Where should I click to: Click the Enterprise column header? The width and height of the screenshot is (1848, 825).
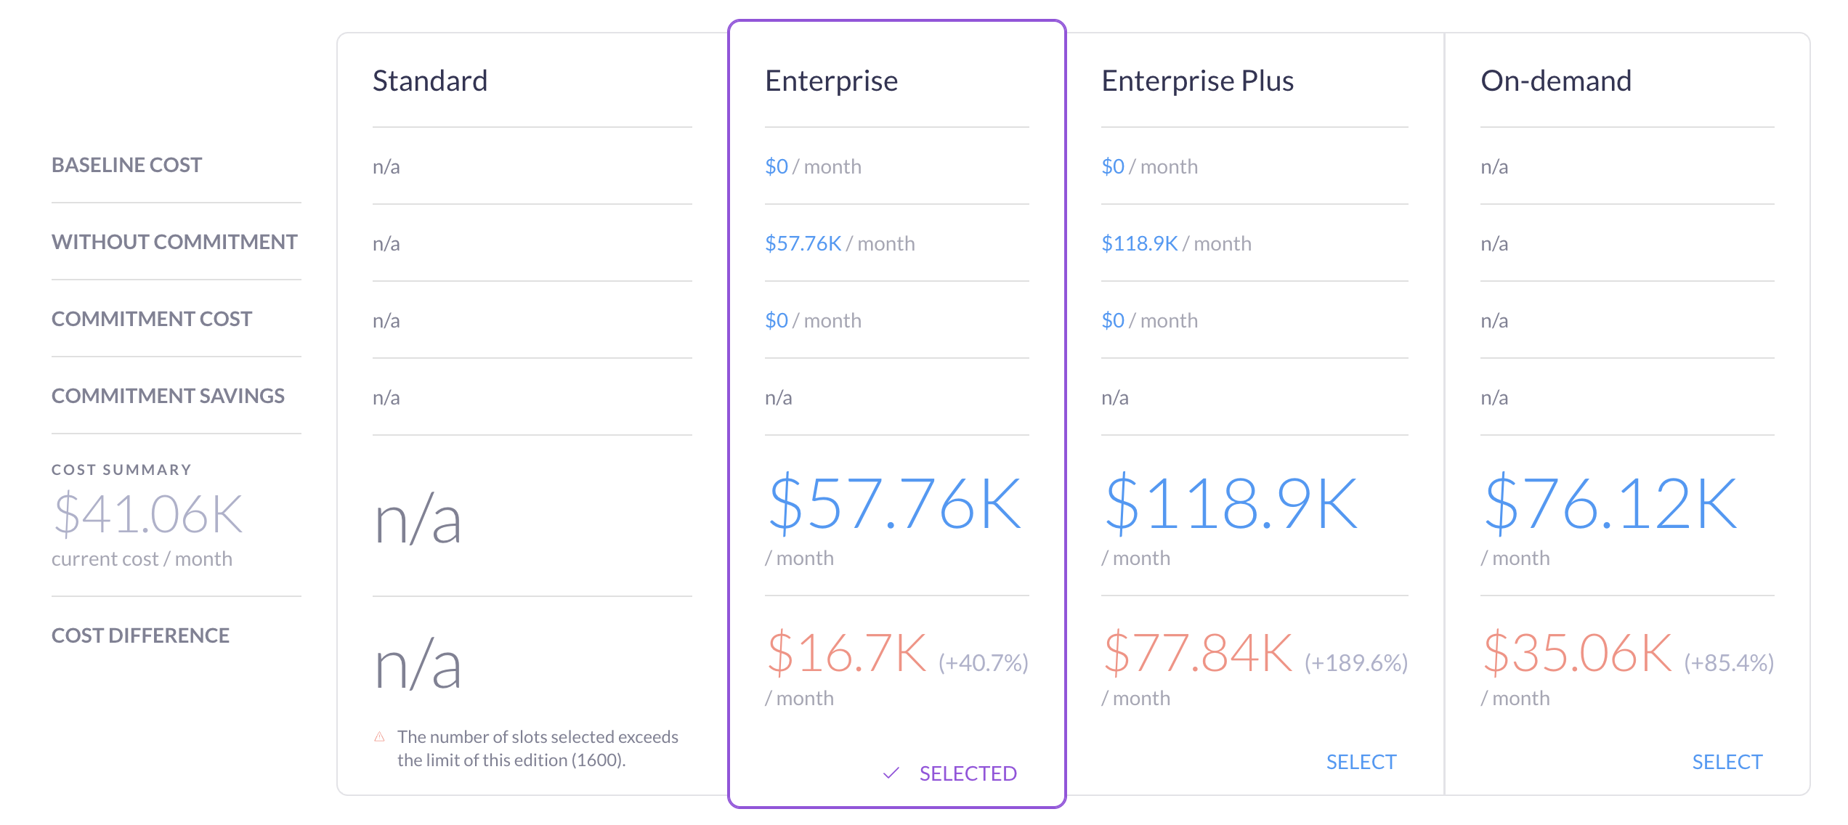click(831, 81)
